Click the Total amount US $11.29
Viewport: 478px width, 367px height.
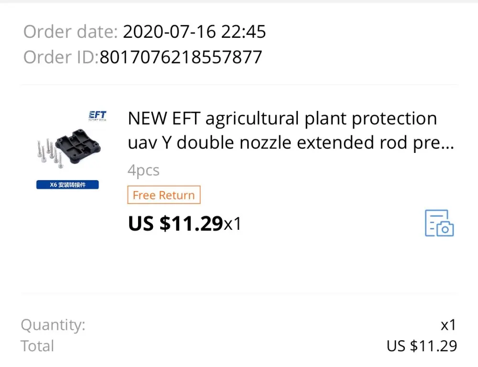[x=422, y=345]
